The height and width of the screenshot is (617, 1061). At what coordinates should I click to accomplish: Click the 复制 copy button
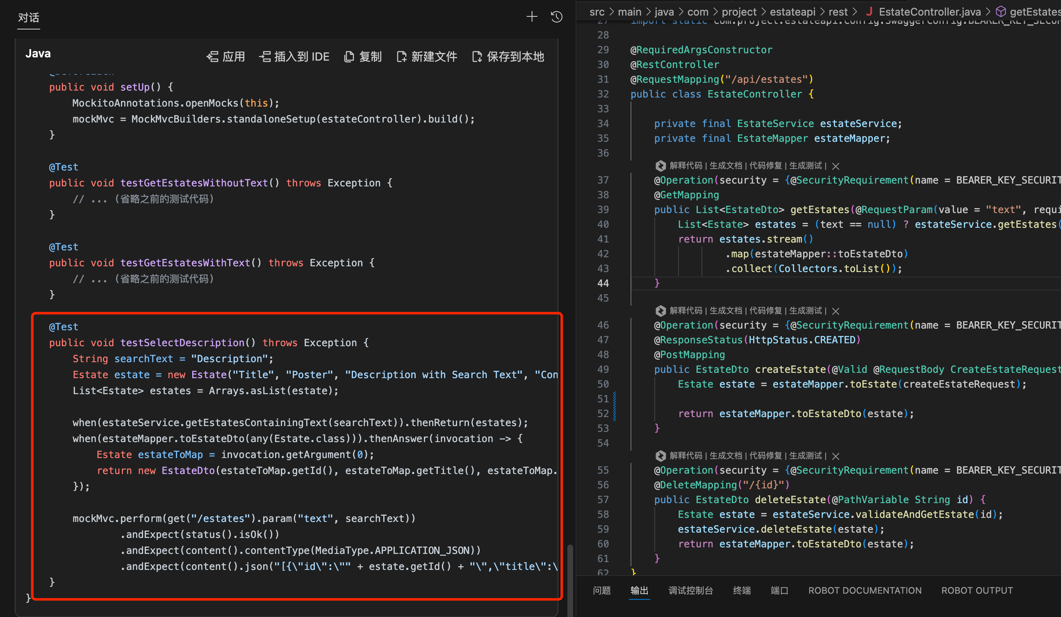click(x=363, y=57)
